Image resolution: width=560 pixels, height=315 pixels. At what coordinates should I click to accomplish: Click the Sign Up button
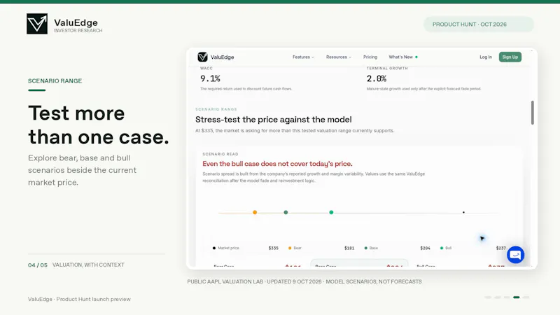510,57
